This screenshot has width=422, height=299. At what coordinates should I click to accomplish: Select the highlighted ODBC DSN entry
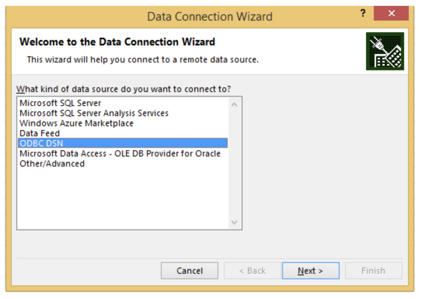[x=42, y=143]
